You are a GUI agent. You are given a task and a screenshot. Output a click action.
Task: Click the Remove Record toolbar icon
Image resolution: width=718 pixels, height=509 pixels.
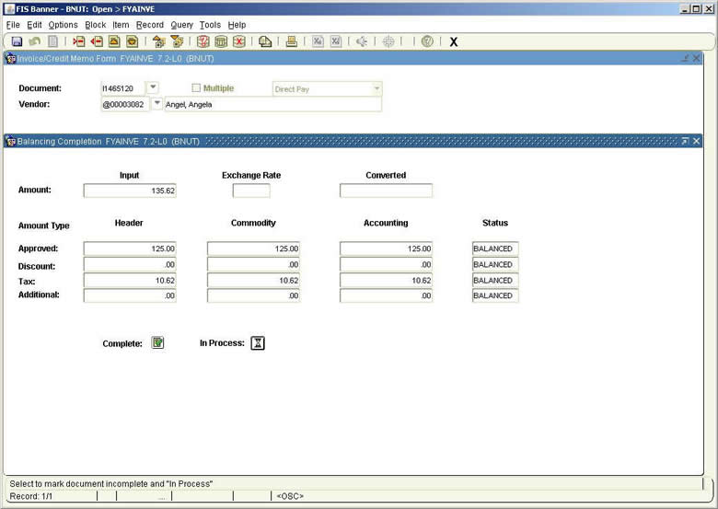97,41
